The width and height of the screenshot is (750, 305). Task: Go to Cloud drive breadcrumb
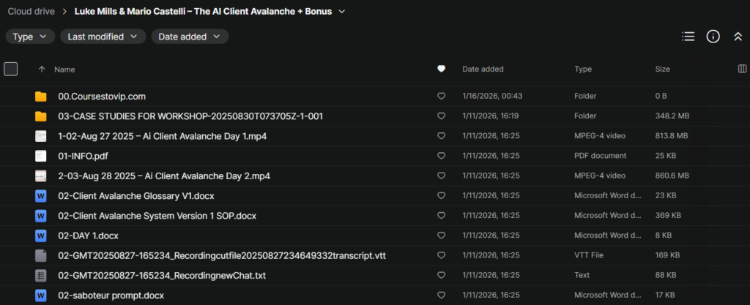(x=31, y=12)
